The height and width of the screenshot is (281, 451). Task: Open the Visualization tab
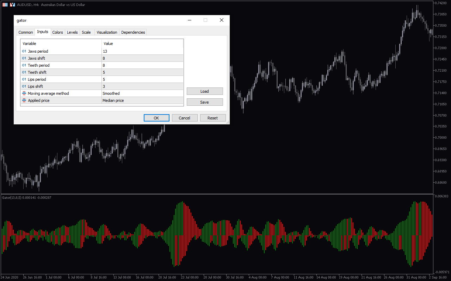point(107,32)
